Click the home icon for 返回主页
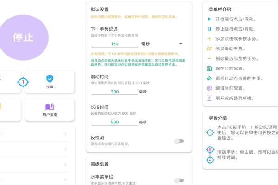This screenshot has height=185, width=278. point(209,78)
